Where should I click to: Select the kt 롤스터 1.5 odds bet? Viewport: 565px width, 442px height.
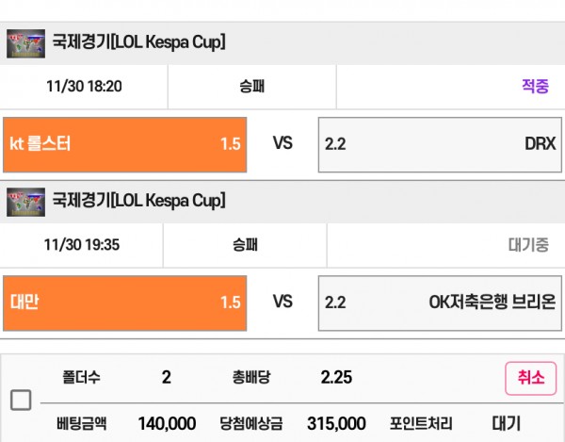tap(124, 144)
